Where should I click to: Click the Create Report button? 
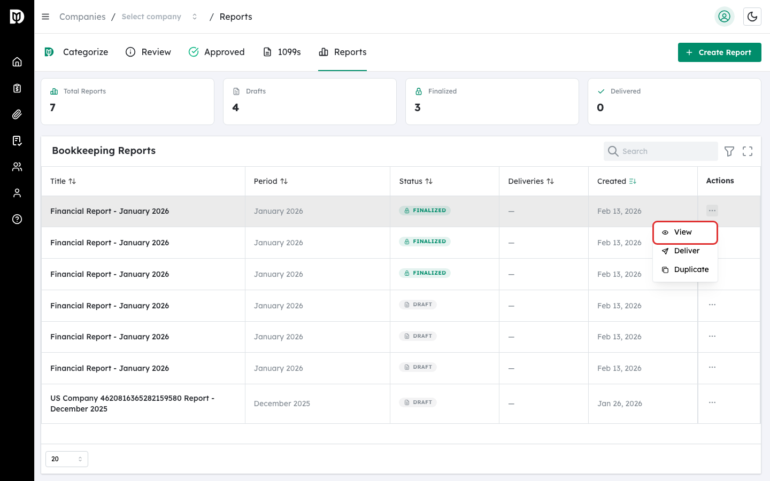click(x=719, y=52)
